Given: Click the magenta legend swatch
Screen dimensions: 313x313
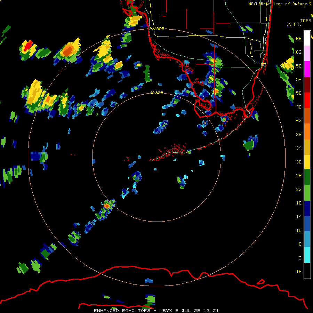Looking at the screenshot, I should click(x=307, y=69).
